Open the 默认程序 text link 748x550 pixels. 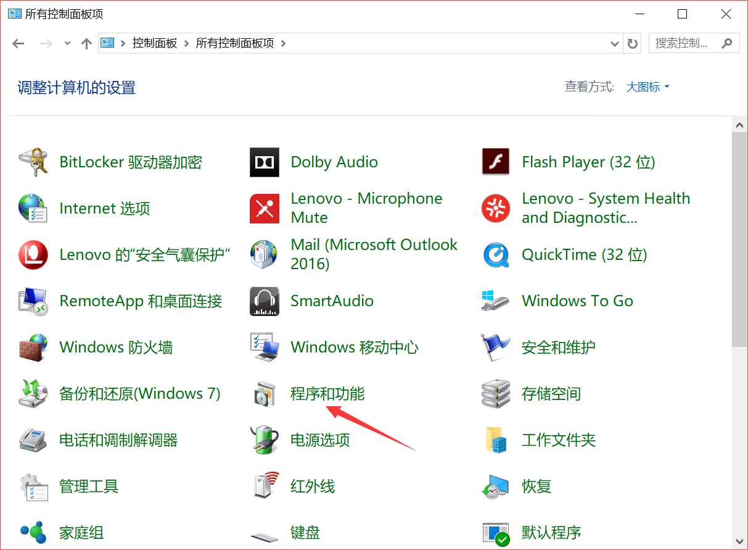[551, 532]
